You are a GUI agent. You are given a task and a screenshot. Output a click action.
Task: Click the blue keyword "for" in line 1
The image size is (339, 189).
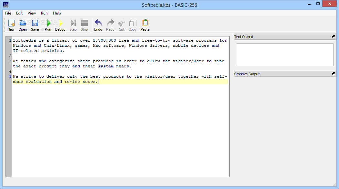point(223,40)
